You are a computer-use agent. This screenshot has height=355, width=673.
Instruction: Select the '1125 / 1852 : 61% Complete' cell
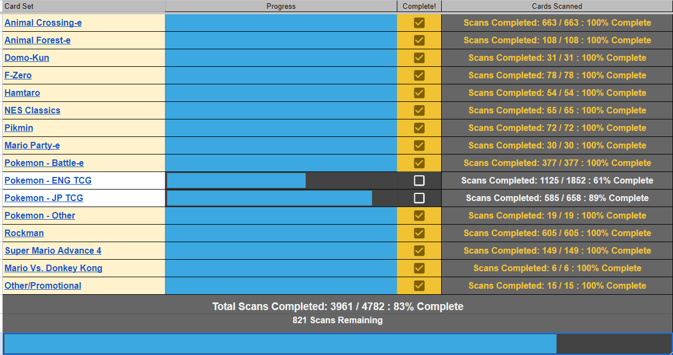click(x=557, y=180)
